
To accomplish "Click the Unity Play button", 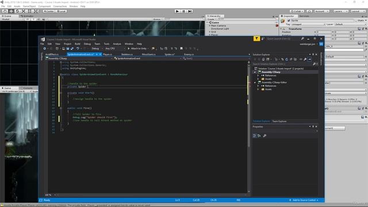I will [178, 11].
